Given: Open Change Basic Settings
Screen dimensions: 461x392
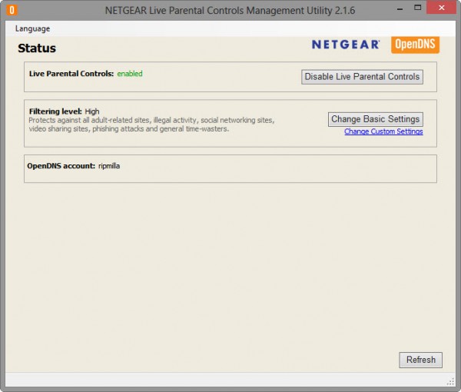Looking at the screenshot, I should tap(376, 119).
